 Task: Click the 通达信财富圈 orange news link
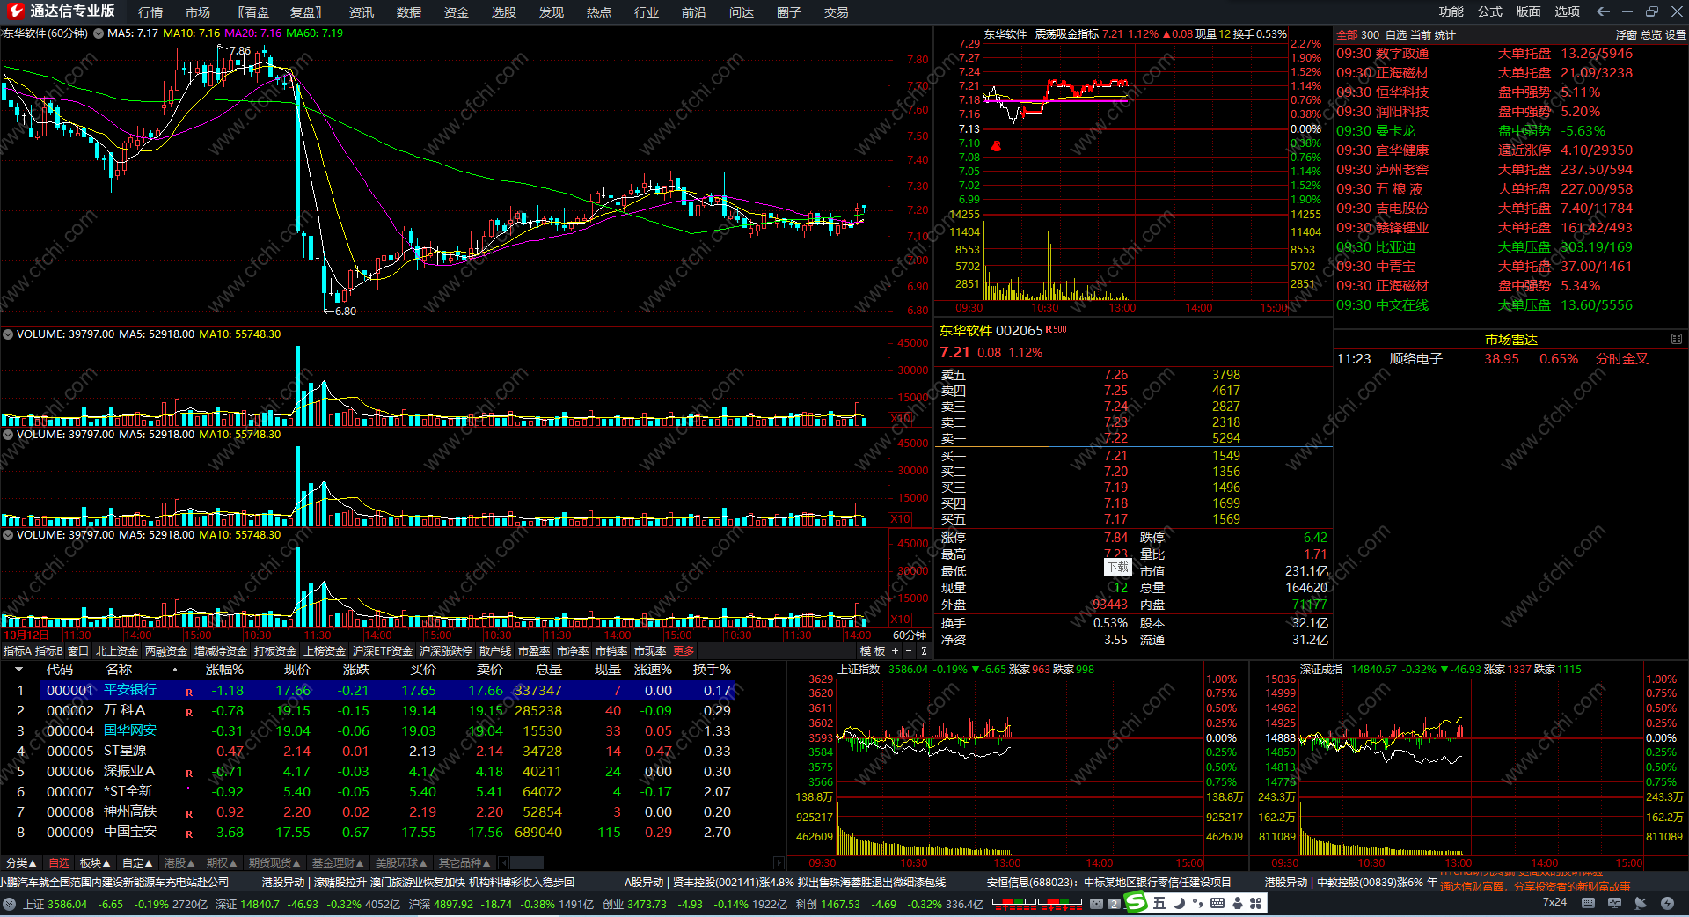tap(1535, 887)
